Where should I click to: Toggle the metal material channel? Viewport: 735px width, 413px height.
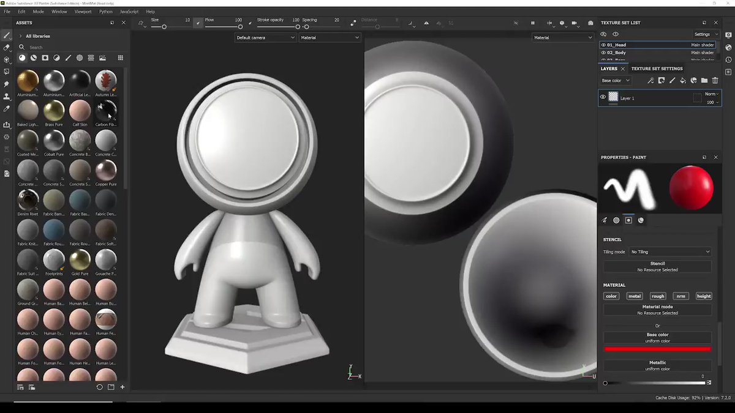[x=635, y=296]
